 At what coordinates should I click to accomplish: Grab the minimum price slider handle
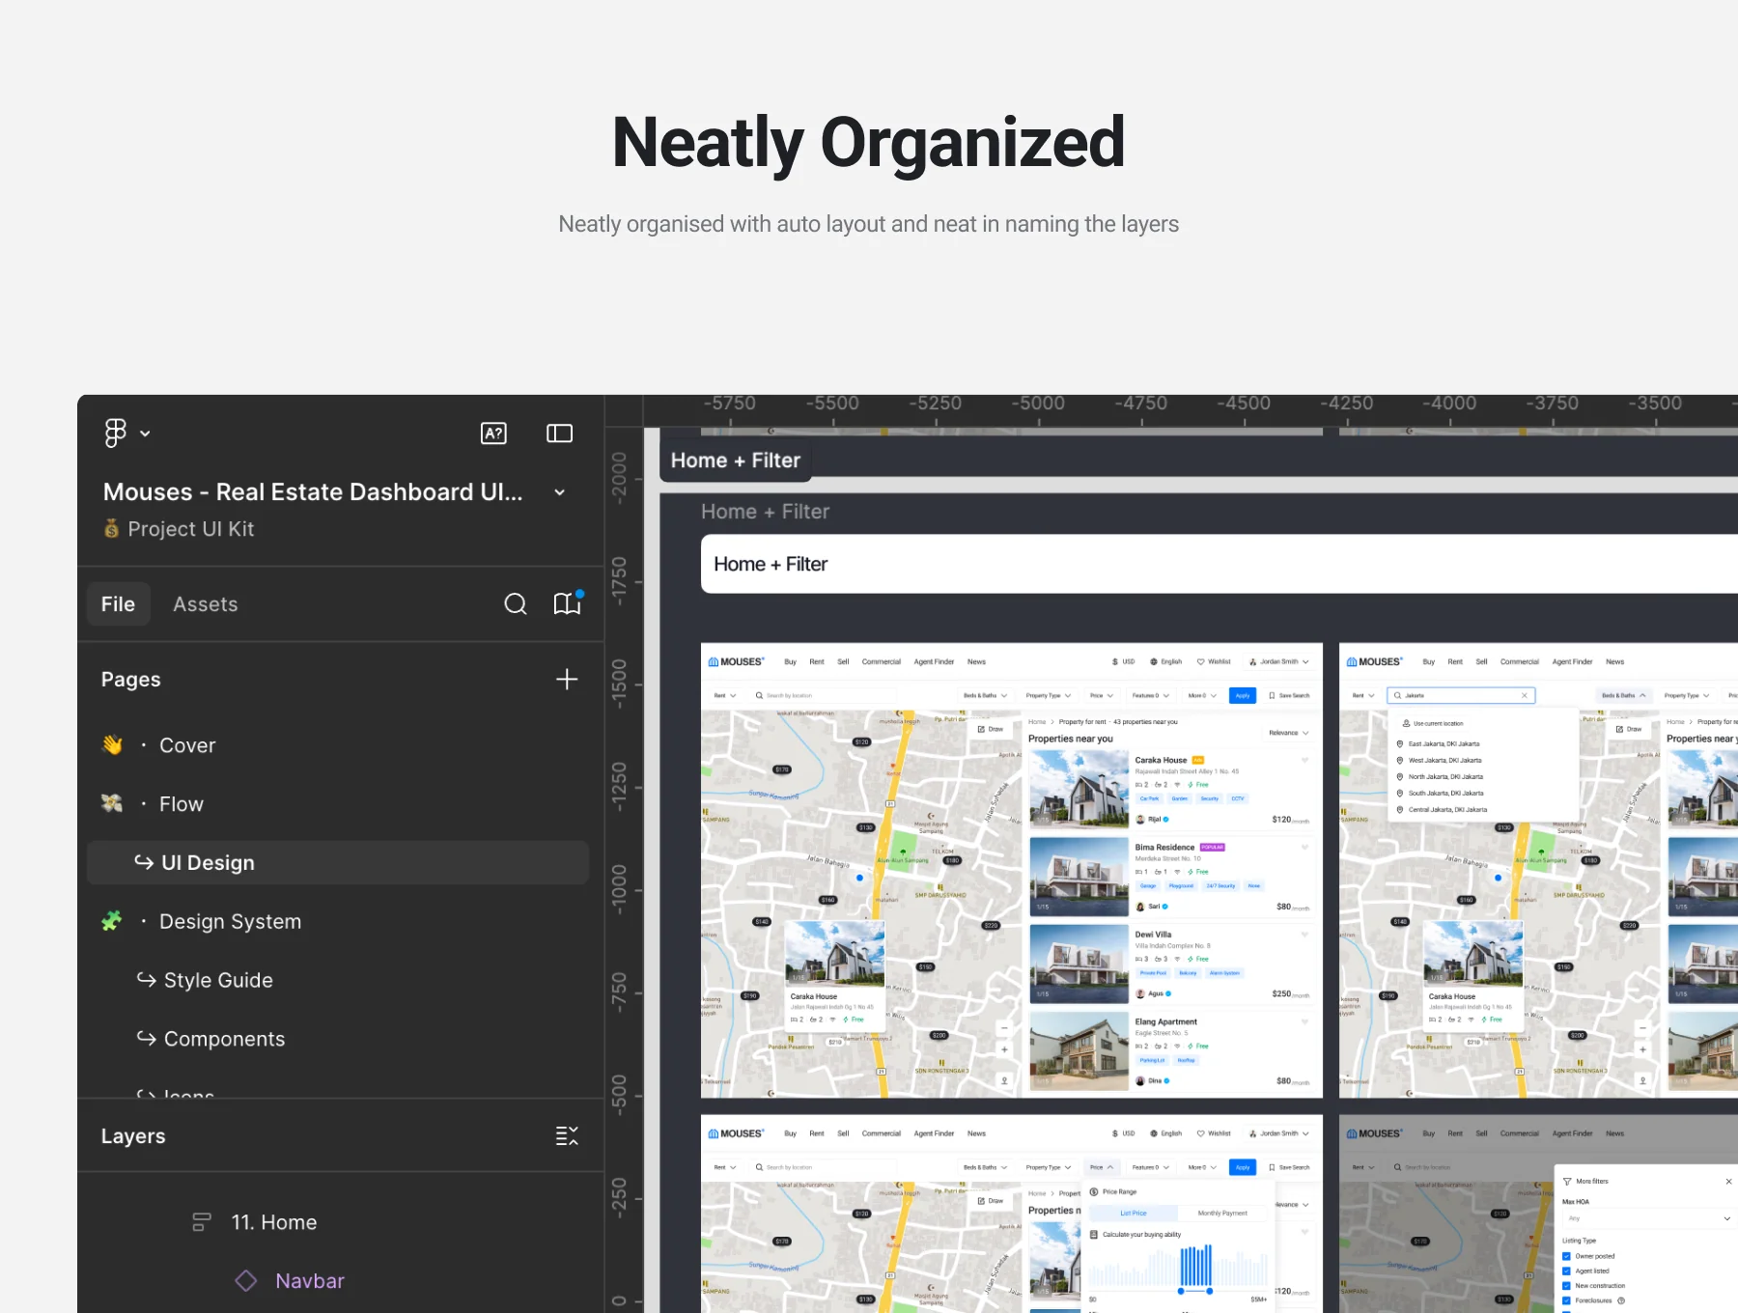pos(1181,1291)
